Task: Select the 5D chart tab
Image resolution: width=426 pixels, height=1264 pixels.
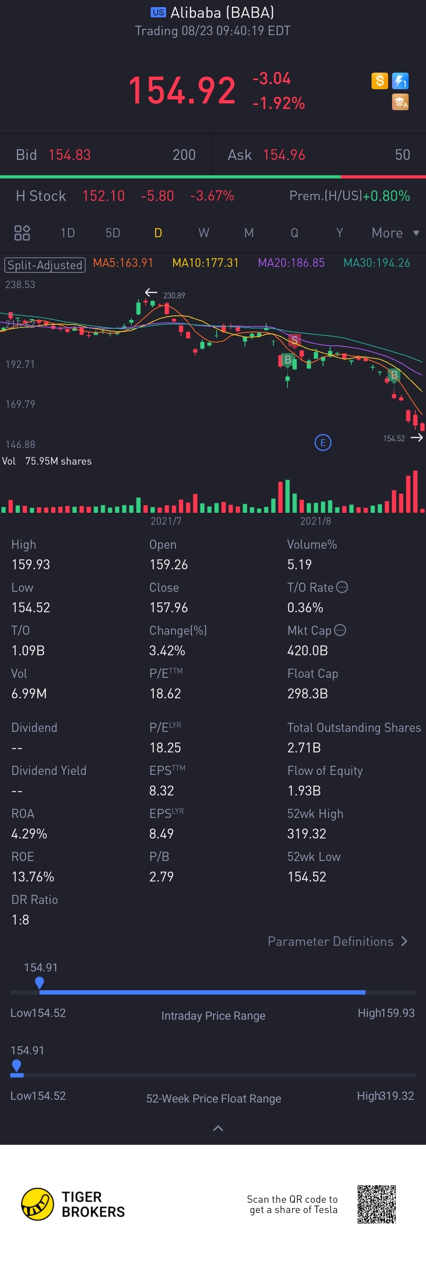Action: [113, 233]
